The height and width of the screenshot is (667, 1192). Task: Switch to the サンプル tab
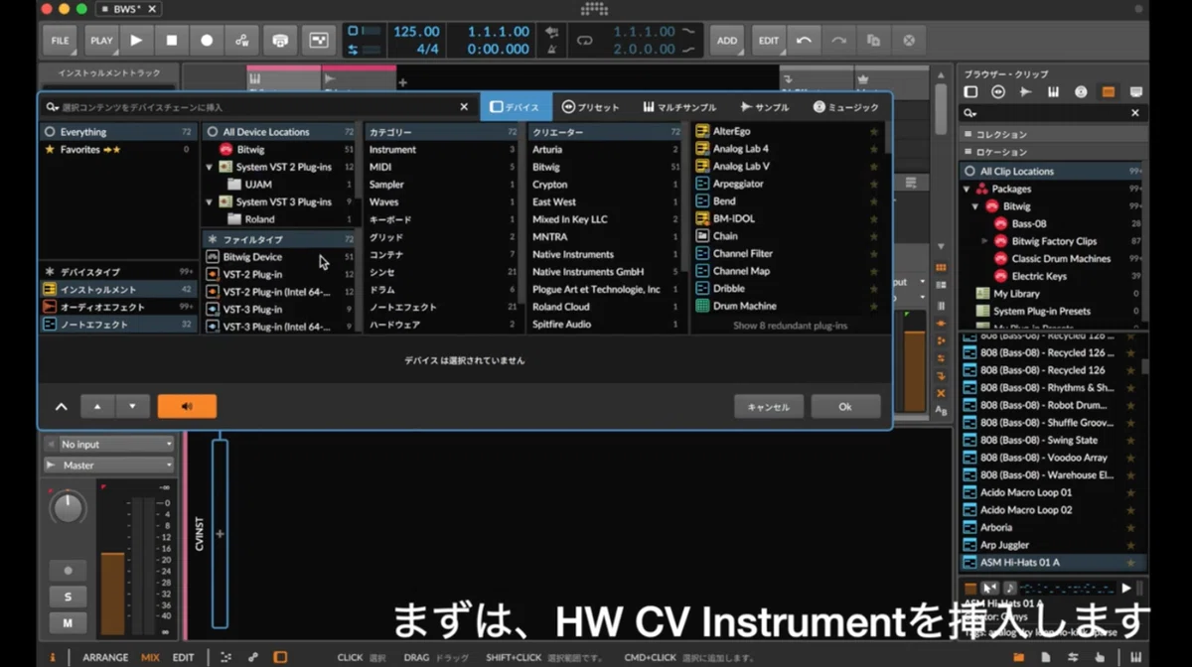[x=765, y=107]
